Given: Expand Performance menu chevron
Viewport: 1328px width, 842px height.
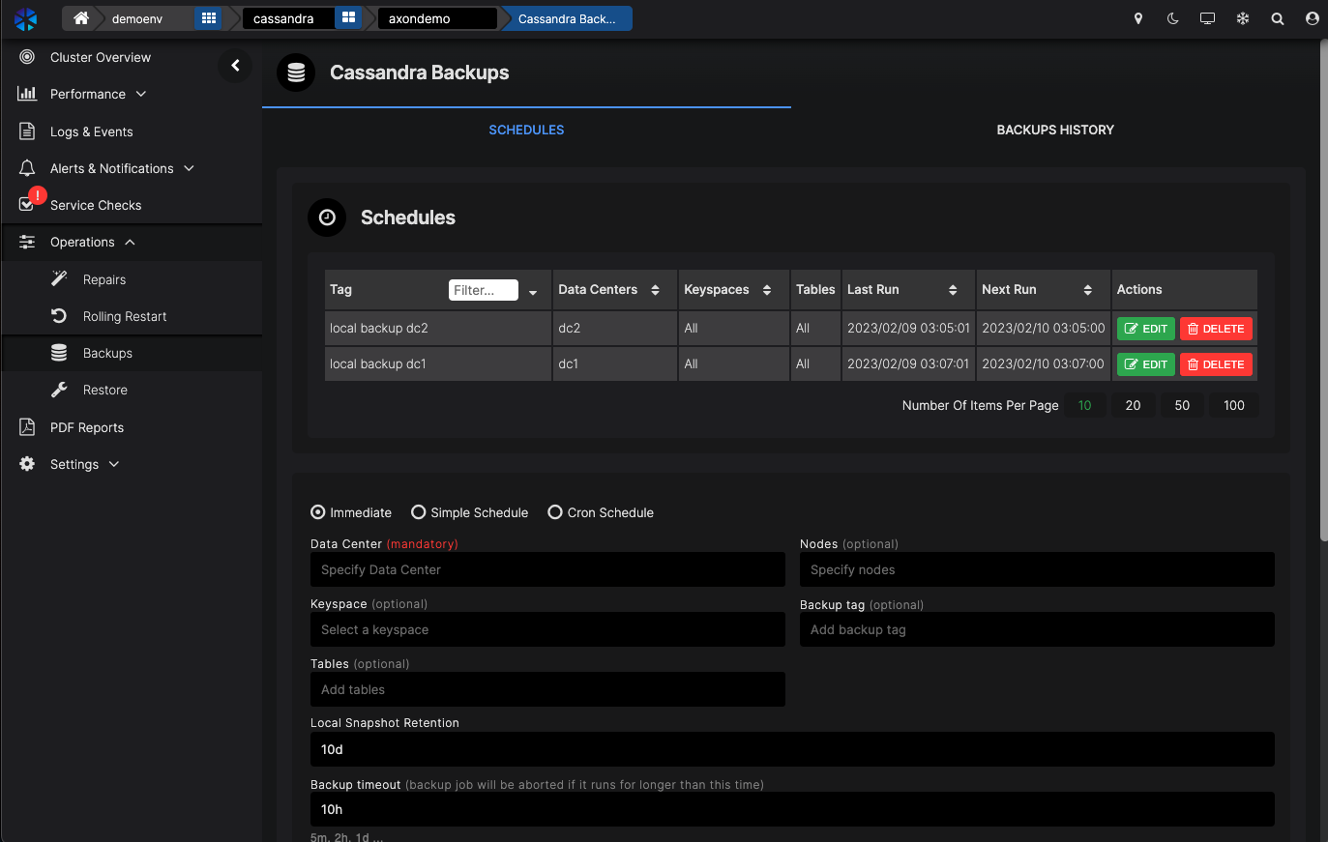Looking at the screenshot, I should coord(141,94).
